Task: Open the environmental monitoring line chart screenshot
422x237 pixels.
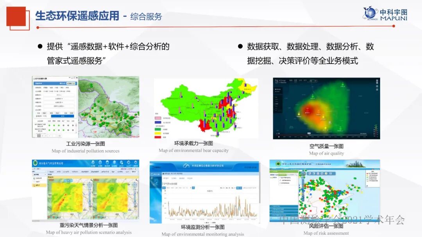Action: [204, 192]
